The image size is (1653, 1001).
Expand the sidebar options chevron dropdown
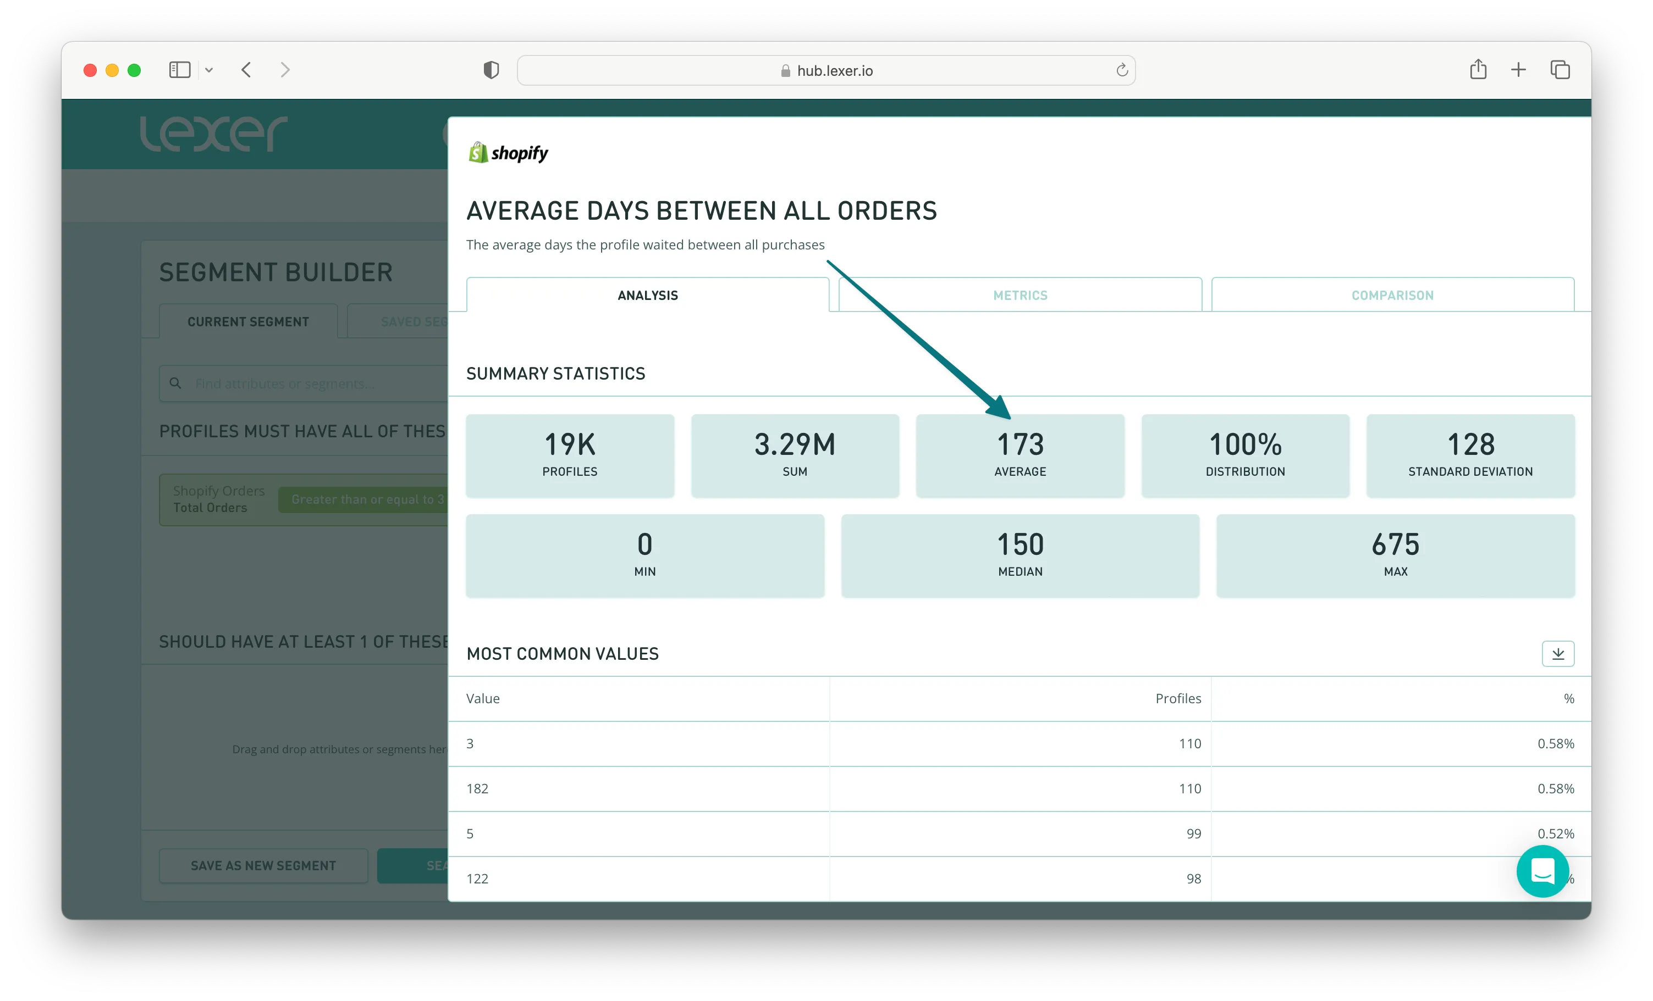coord(208,70)
